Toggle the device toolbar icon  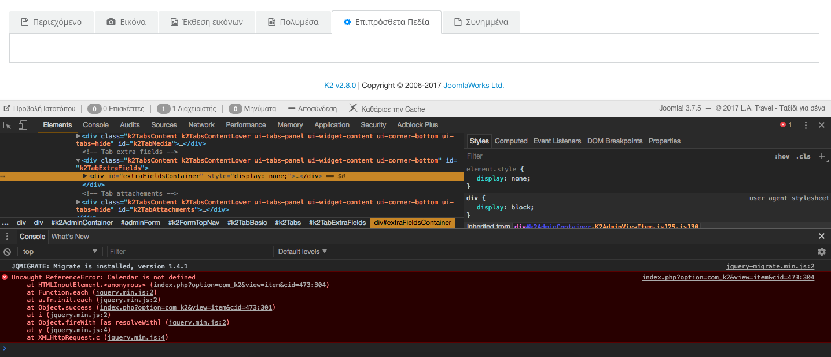point(23,125)
